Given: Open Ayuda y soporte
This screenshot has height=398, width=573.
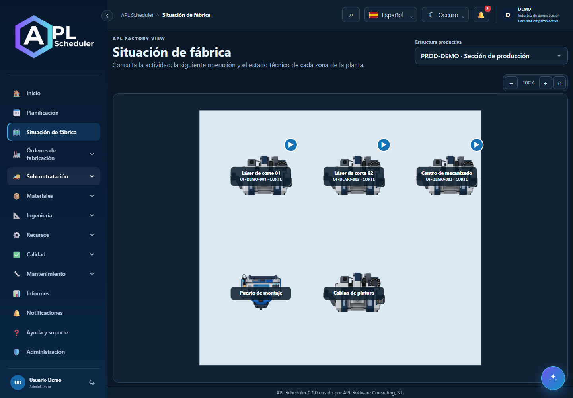Looking at the screenshot, I should (x=54, y=332).
